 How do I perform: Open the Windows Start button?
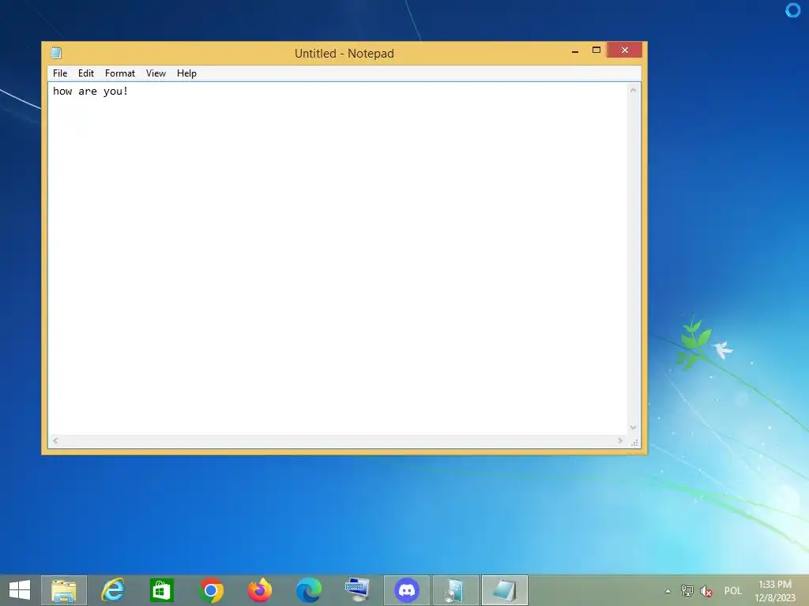[20, 590]
